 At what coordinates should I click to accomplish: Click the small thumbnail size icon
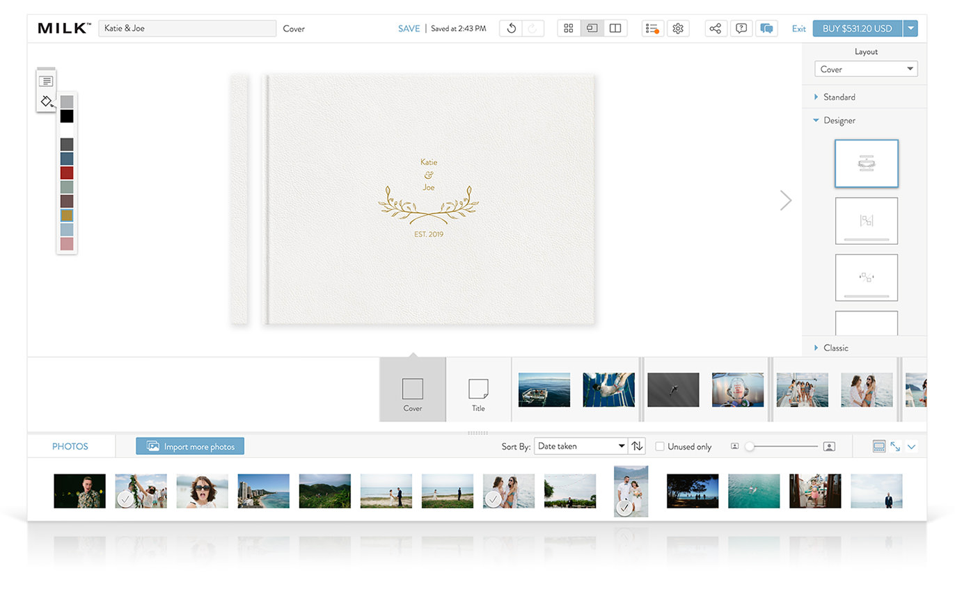pyautogui.click(x=734, y=446)
